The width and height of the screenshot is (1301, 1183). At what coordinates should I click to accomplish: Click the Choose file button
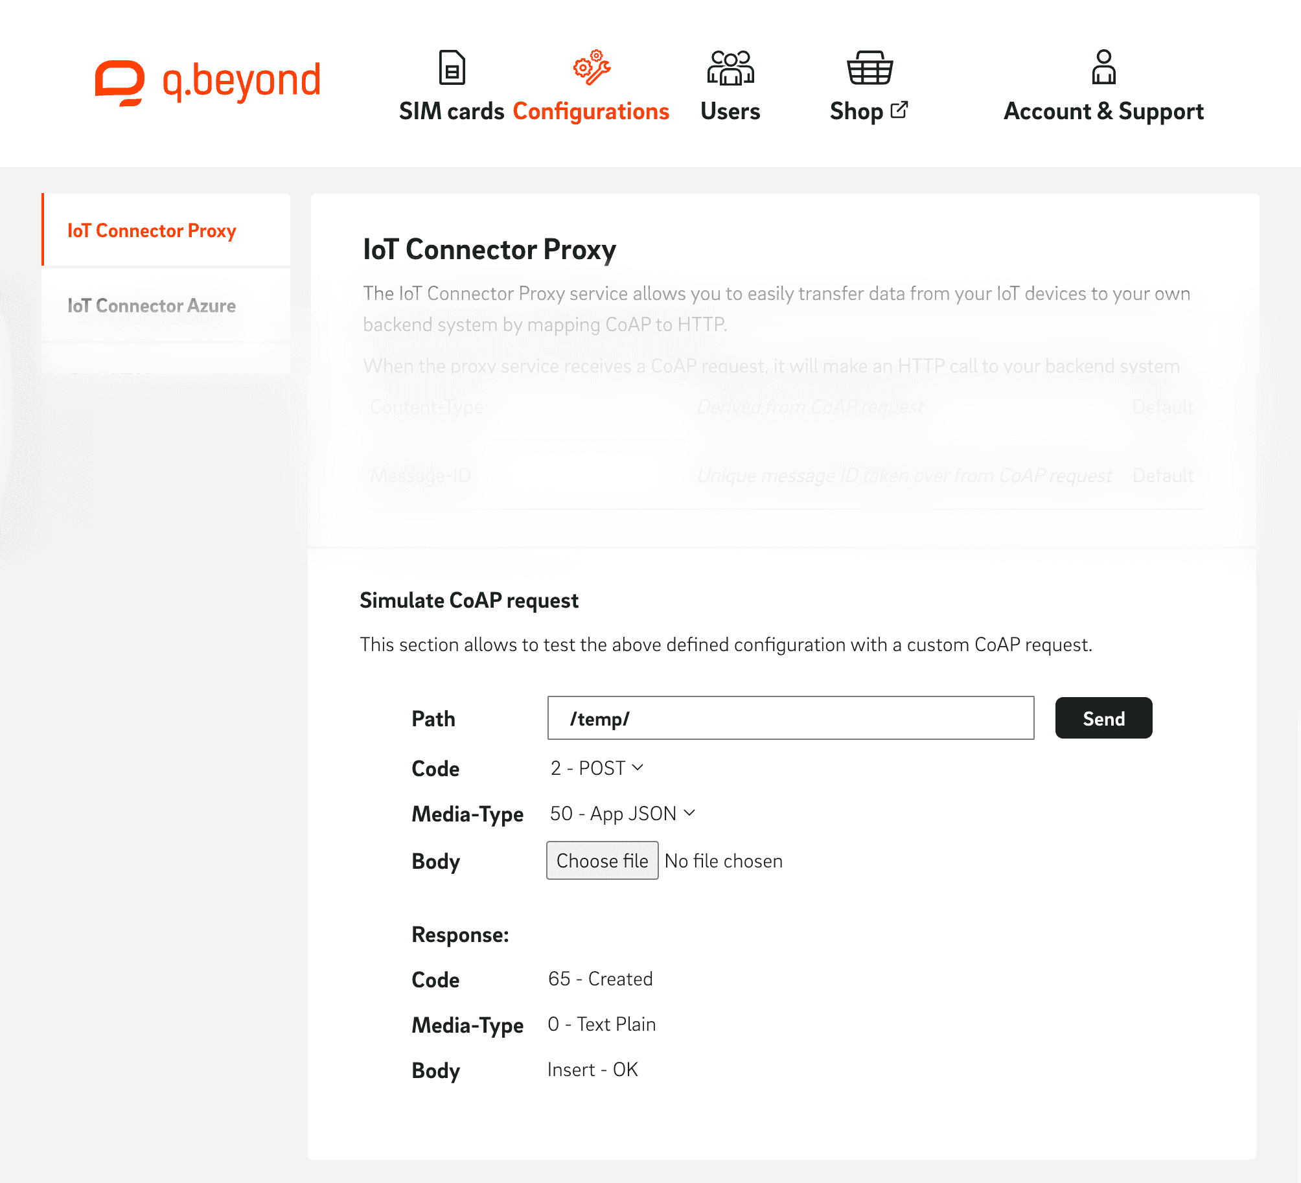(602, 860)
